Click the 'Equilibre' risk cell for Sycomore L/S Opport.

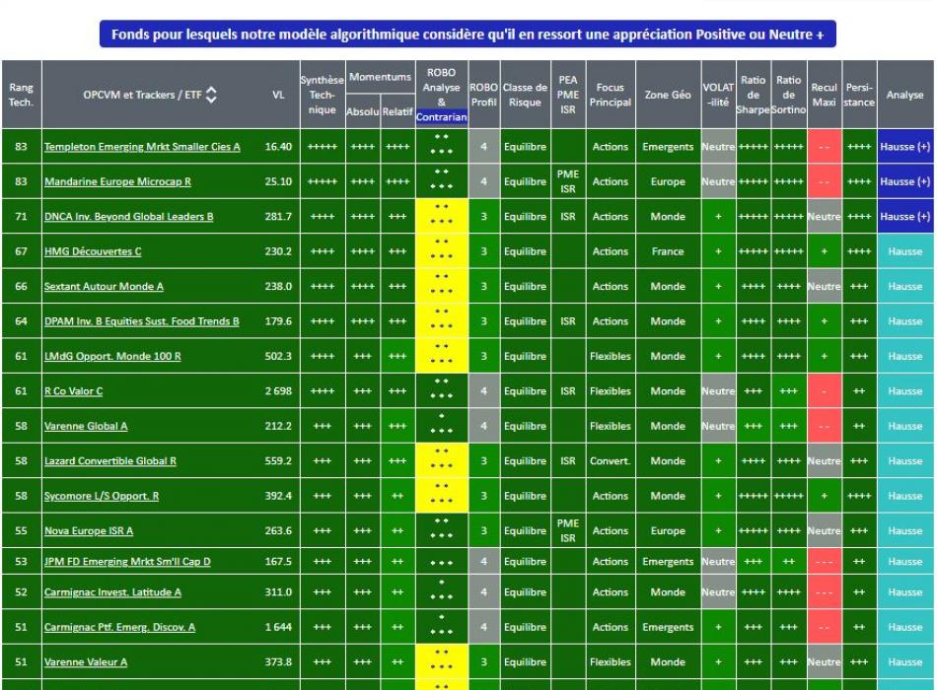point(526,497)
